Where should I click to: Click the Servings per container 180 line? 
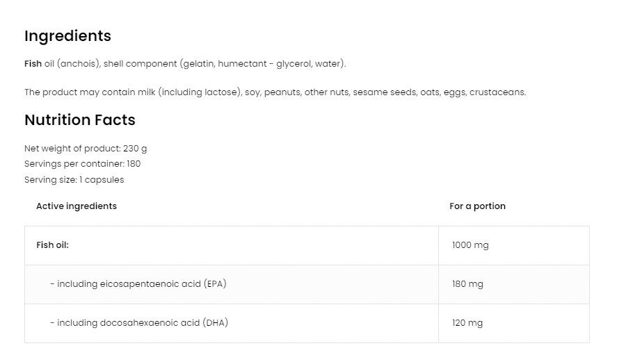(x=82, y=164)
